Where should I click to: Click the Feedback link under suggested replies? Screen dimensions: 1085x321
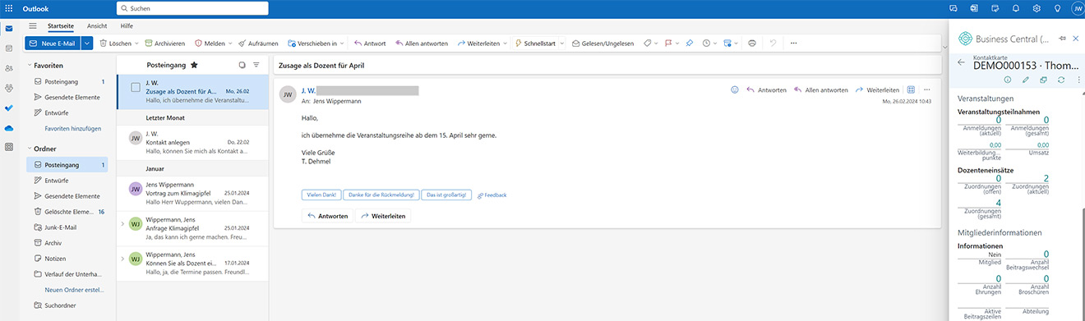(492, 195)
